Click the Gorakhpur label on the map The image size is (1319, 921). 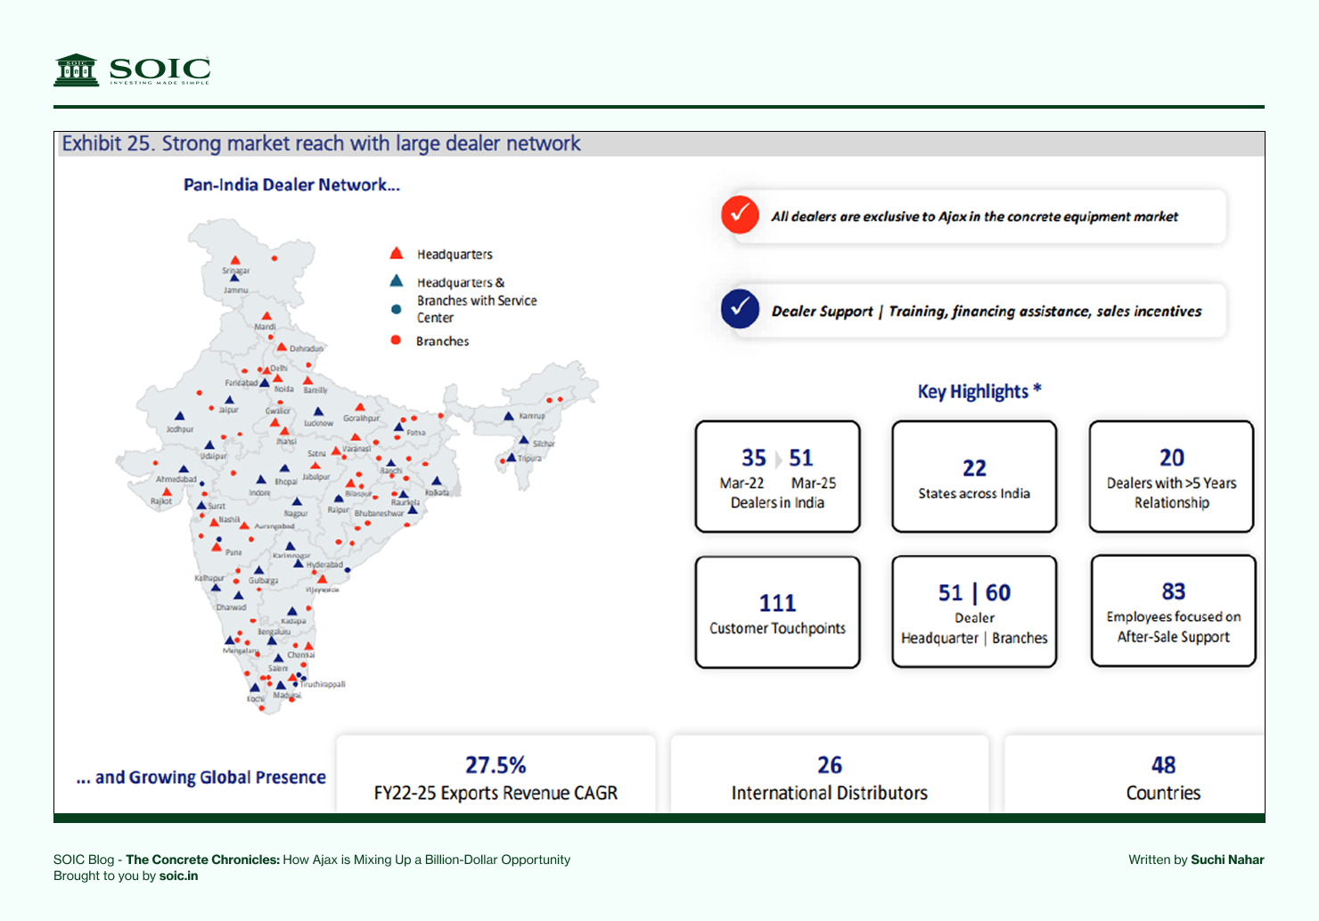click(x=362, y=418)
